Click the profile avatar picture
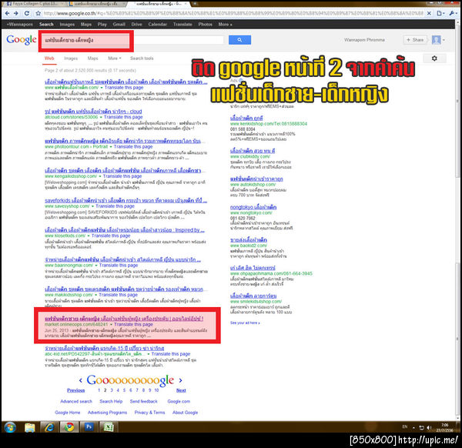This screenshot has height=448, width=462. tap(436, 40)
